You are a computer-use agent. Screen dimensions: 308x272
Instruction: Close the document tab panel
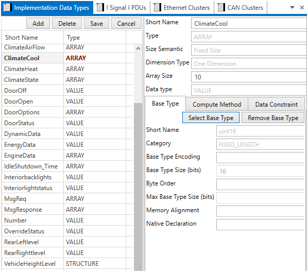coord(302,7)
